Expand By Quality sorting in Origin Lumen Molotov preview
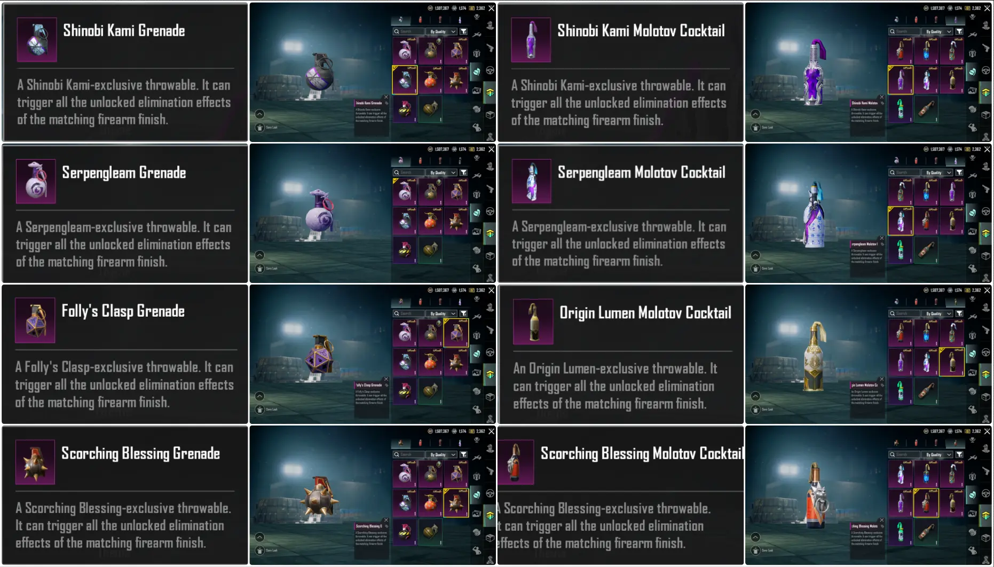994x567 pixels. [x=938, y=313]
